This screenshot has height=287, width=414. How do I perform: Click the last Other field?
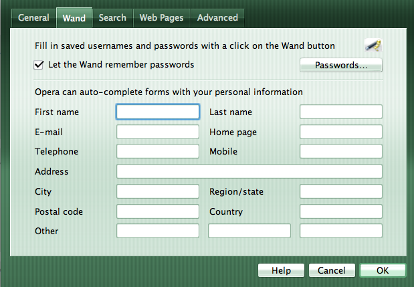click(341, 231)
